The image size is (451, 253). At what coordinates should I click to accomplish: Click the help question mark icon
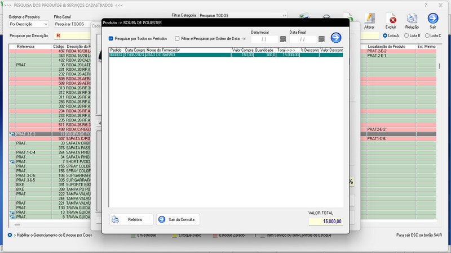[x=426, y=5]
